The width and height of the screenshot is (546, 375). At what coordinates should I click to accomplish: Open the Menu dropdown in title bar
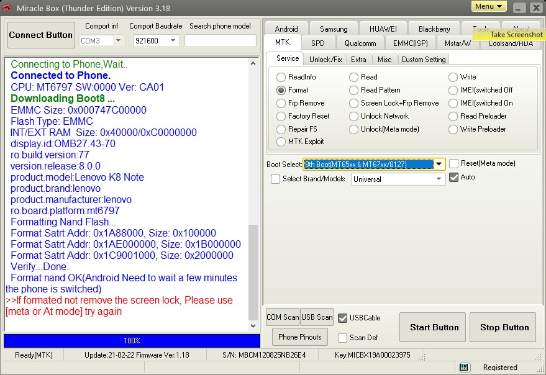pyautogui.click(x=489, y=7)
